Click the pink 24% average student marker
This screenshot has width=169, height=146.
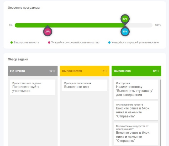click(x=48, y=31)
